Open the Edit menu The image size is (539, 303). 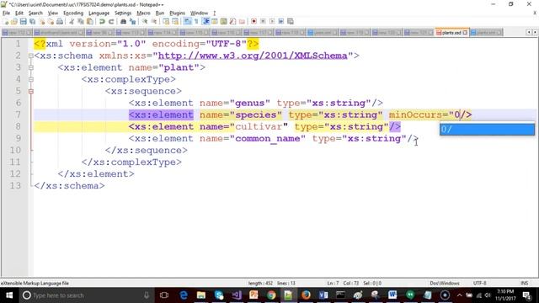pos(19,13)
